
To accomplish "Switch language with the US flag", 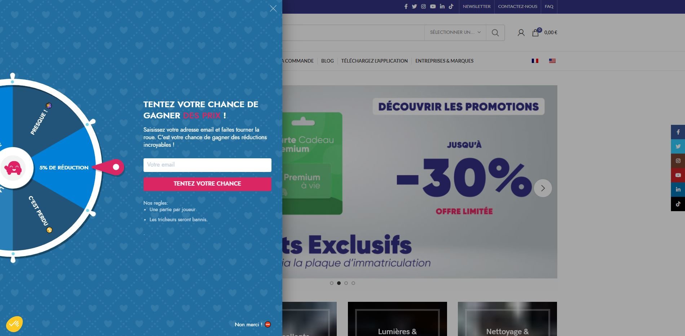I will point(552,61).
